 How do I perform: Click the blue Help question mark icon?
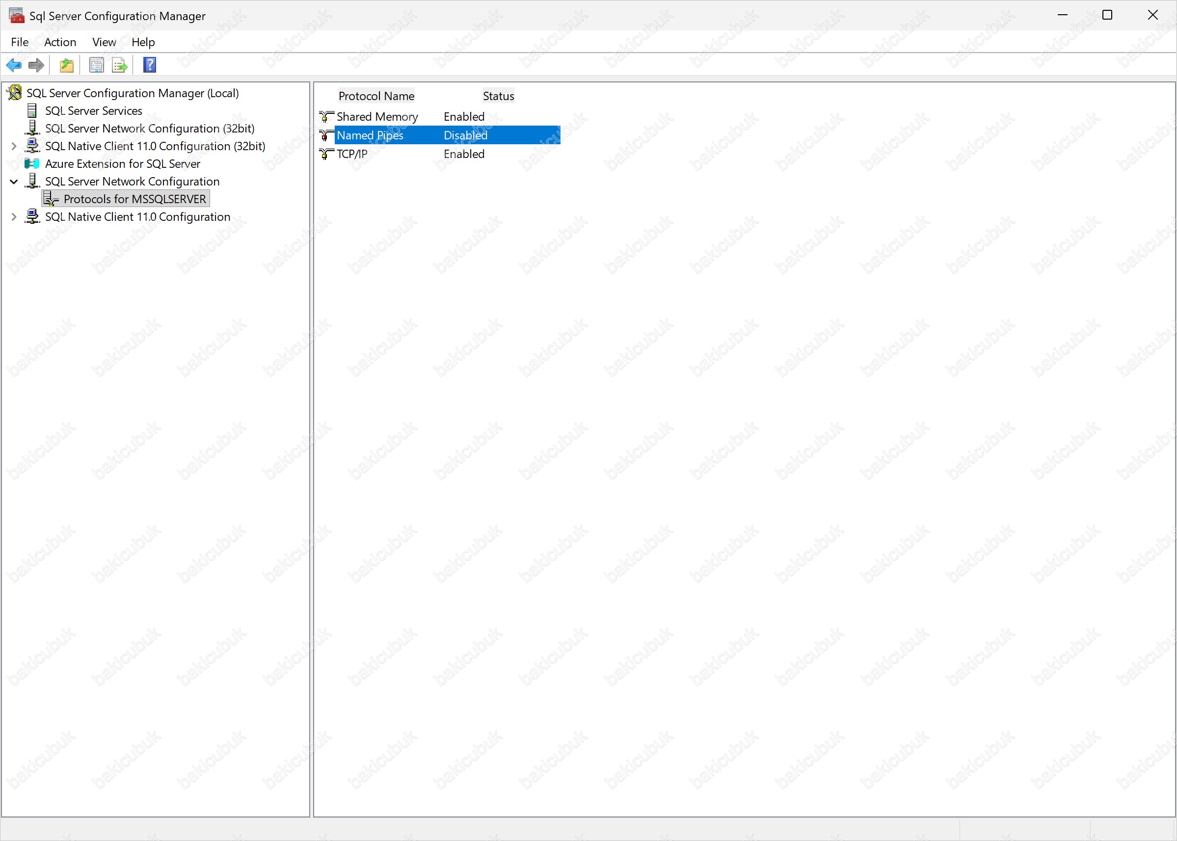[150, 65]
